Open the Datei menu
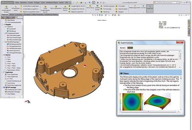 [x=17, y=3]
